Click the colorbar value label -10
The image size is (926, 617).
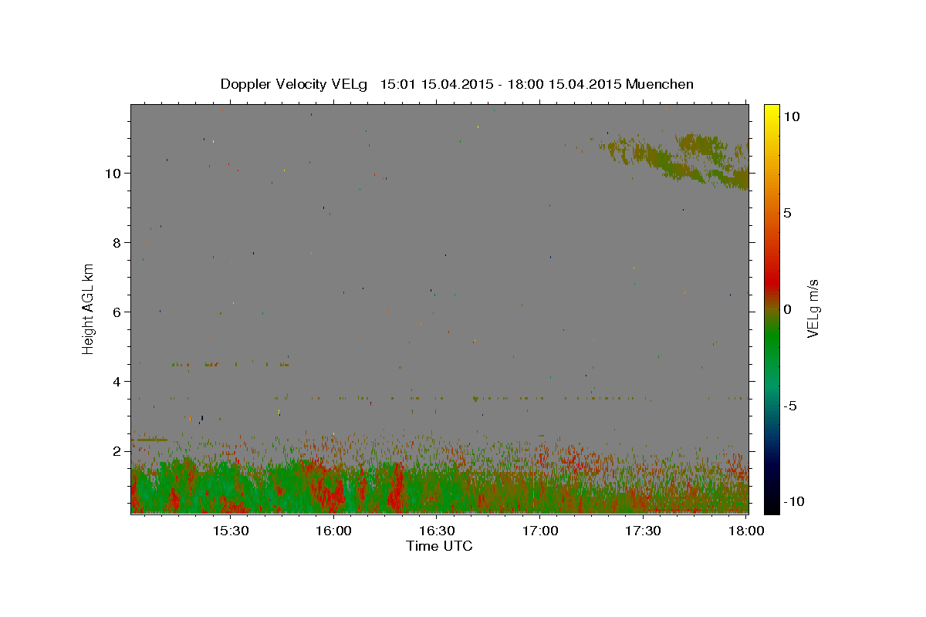(793, 501)
